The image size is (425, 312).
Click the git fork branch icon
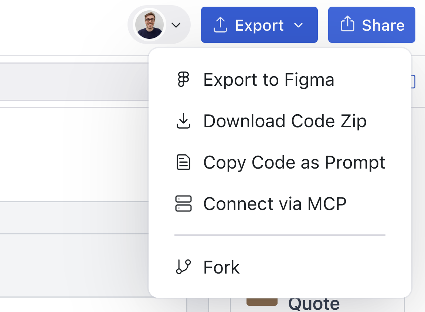point(183,267)
